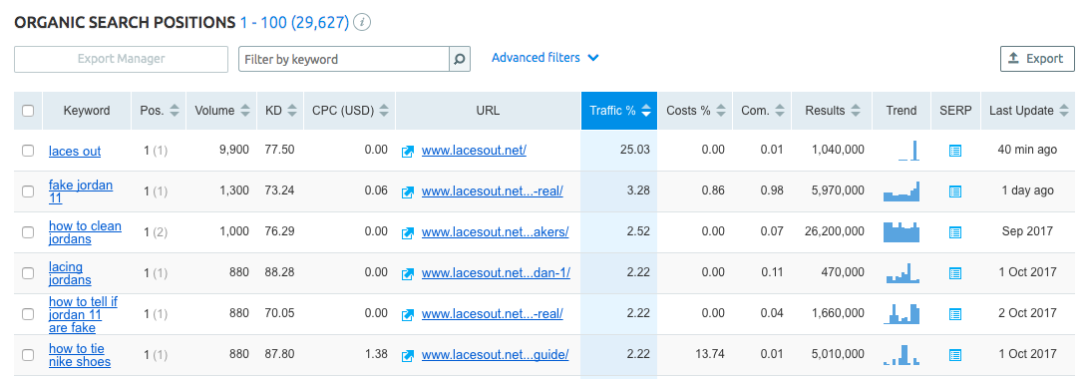Open the how to tie nike shoes keyword link
The width and height of the screenshot is (1086, 379).
tap(80, 355)
